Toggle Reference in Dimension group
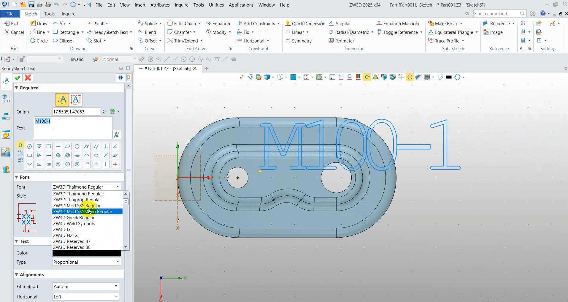 click(400, 32)
